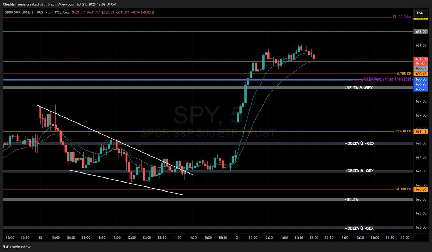Image resolution: width=432 pixels, height=252 pixels.
Task: Click the 626.50 price axis value
Action: [x=421, y=185]
